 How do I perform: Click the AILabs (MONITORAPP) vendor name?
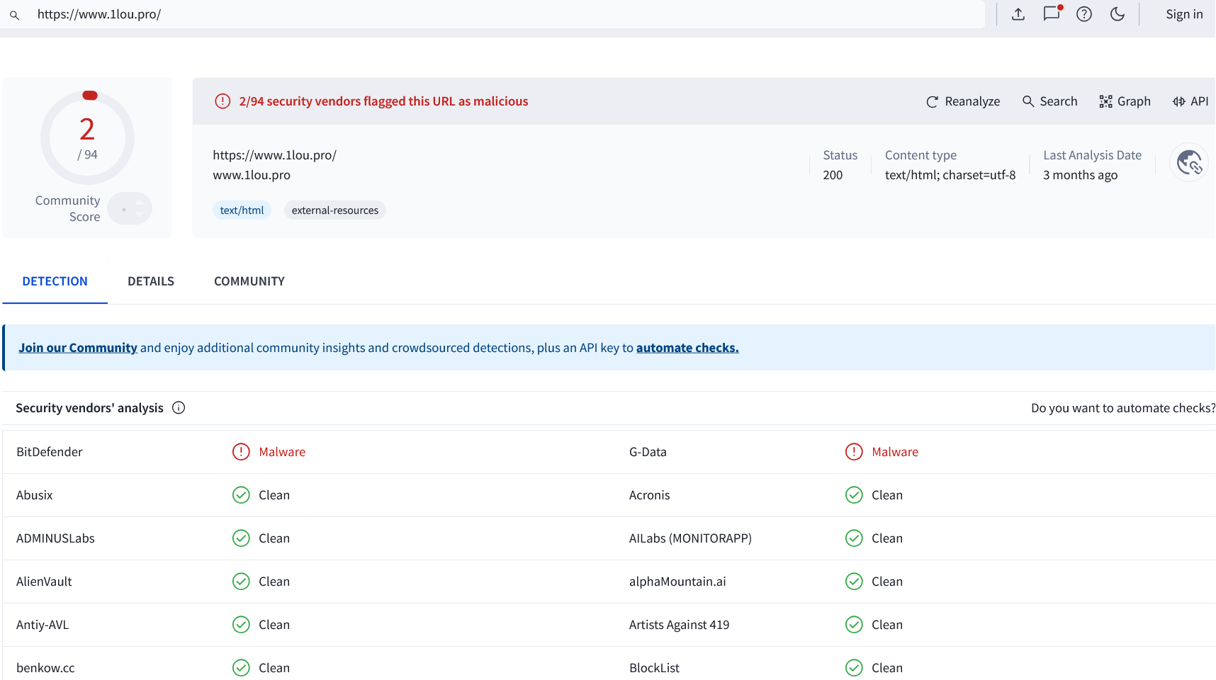pos(690,538)
